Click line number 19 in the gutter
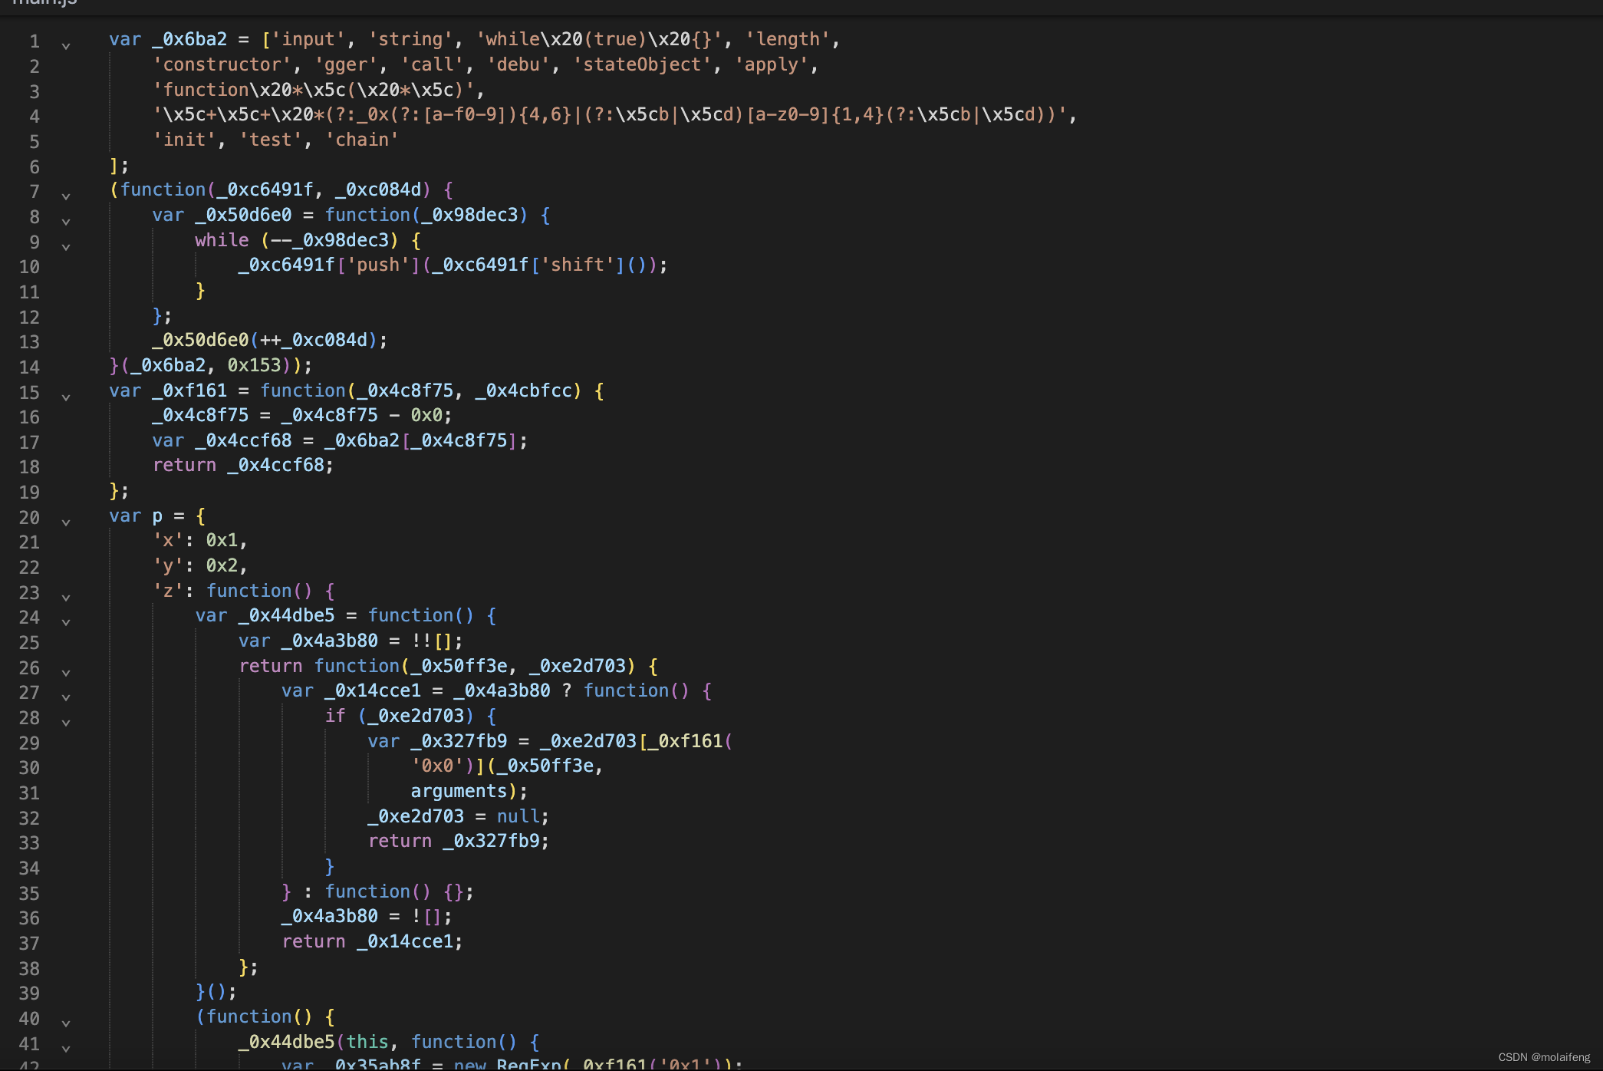The image size is (1603, 1071). (x=29, y=492)
